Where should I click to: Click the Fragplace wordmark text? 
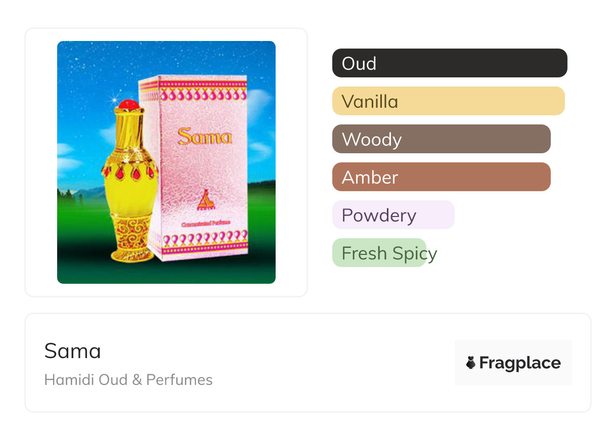[520, 363]
